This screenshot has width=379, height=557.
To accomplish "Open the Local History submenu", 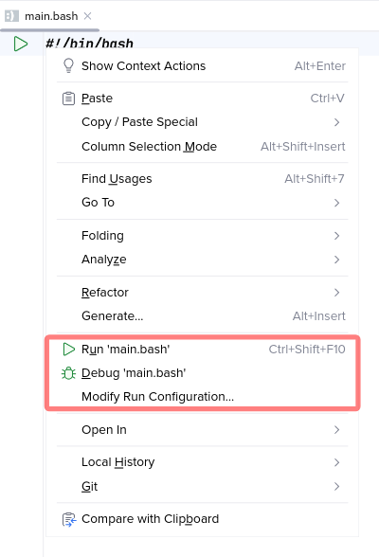I will click(x=202, y=462).
